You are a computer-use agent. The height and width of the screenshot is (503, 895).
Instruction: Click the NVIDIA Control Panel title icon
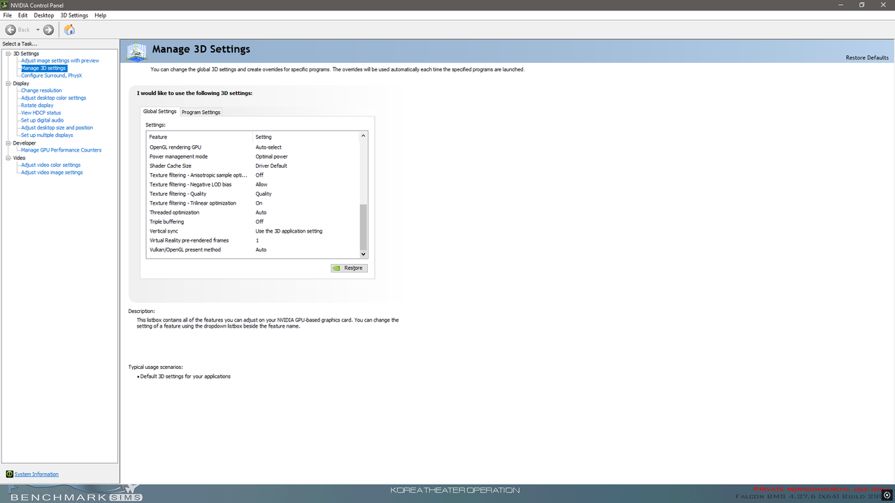click(x=6, y=5)
